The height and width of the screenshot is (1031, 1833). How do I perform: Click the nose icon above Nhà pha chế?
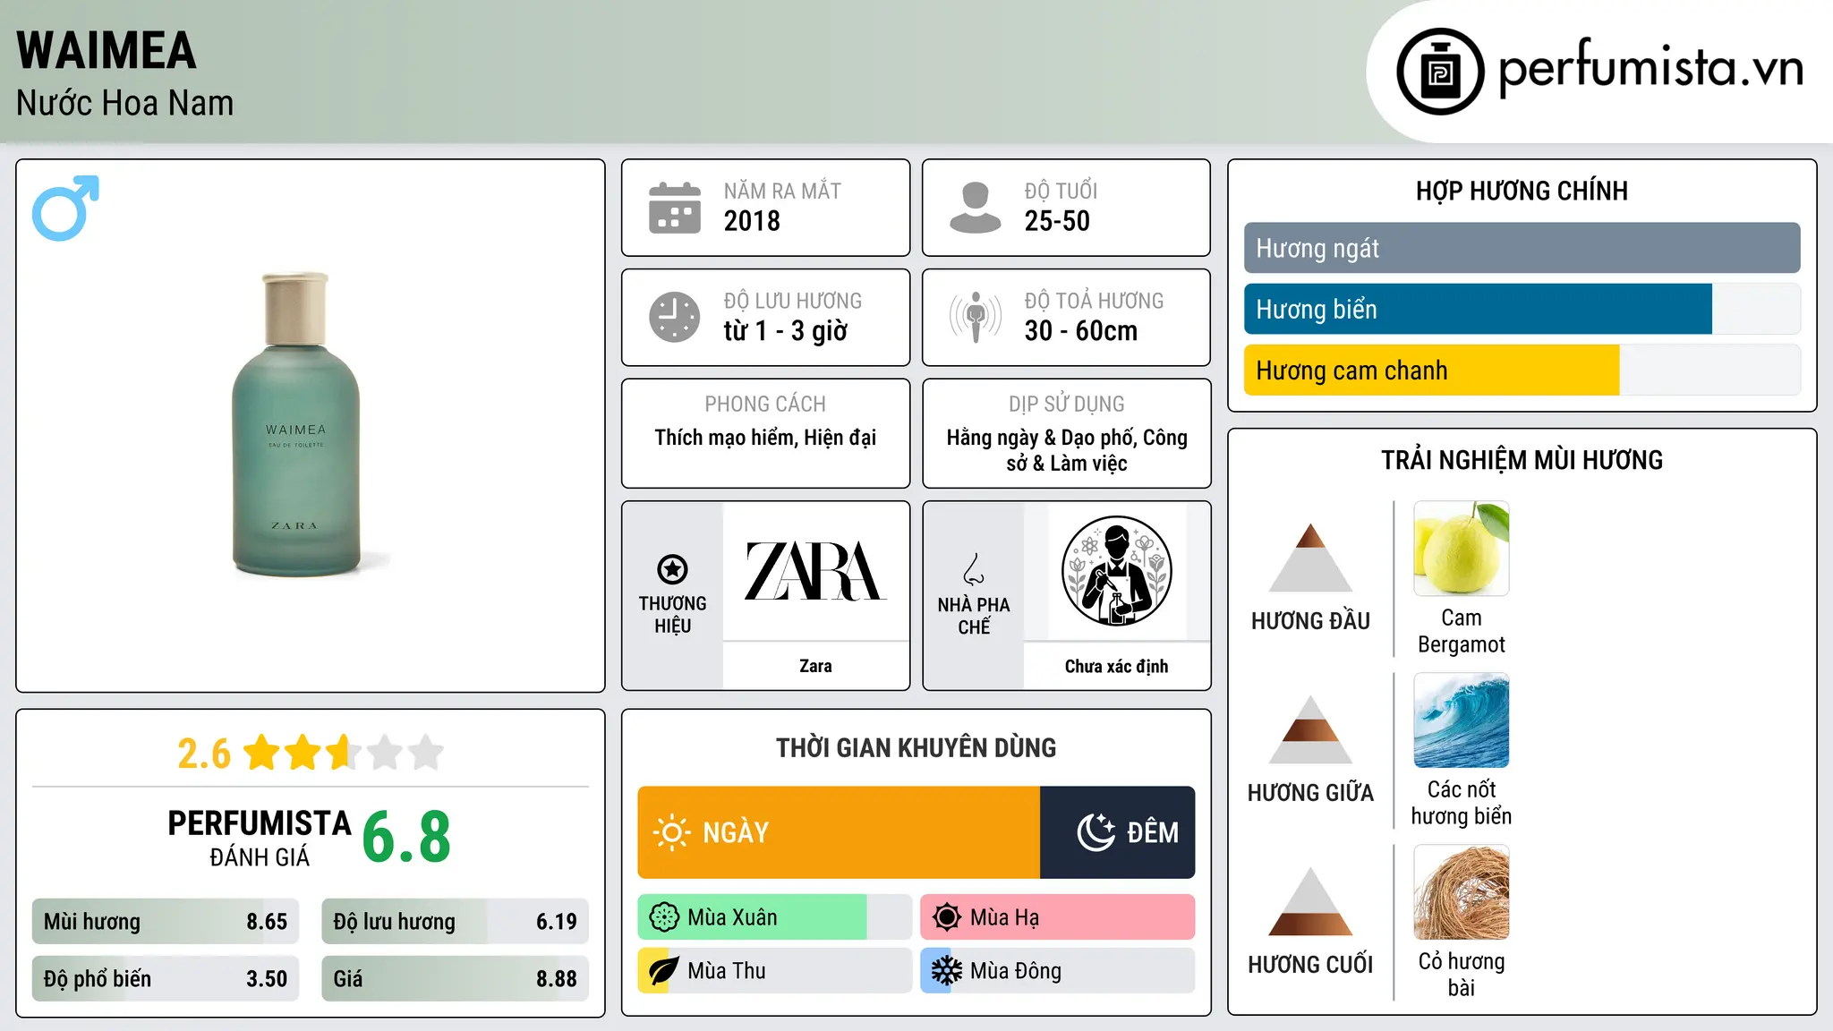coord(974,568)
